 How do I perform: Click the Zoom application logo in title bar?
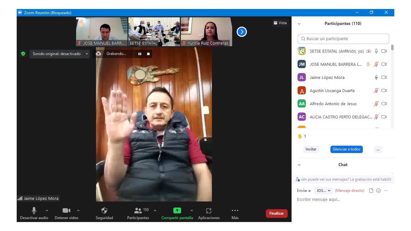coord(20,13)
